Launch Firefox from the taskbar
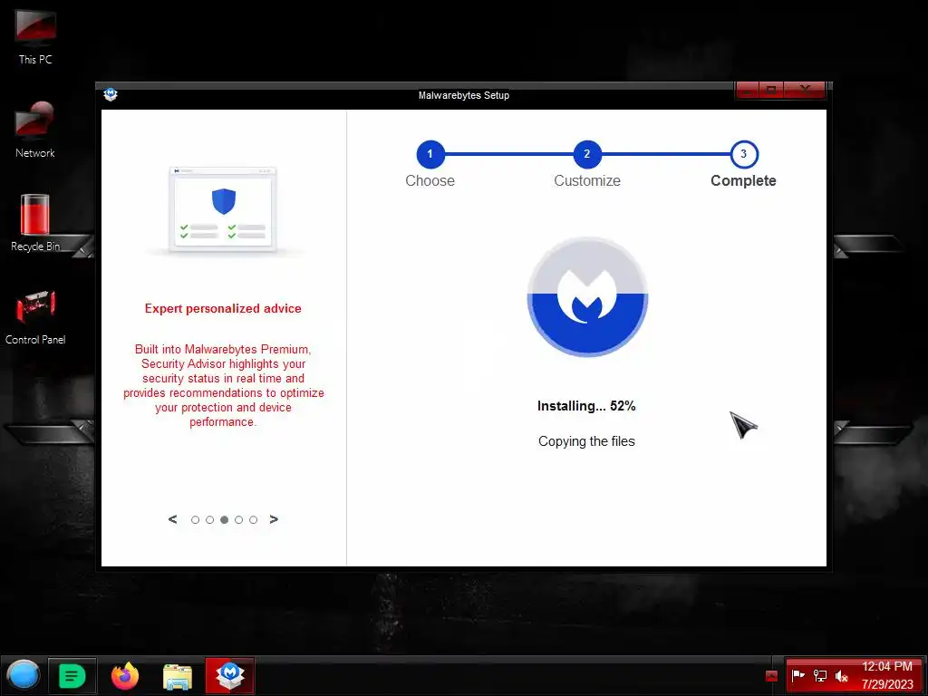This screenshot has height=696, width=928. [125, 675]
